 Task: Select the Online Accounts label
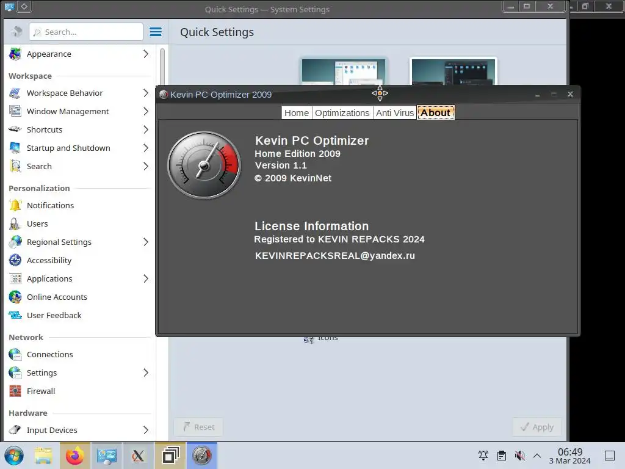click(x=57, y=297)
